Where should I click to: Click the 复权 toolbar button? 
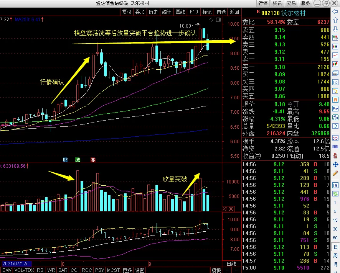tap(127, 12)
